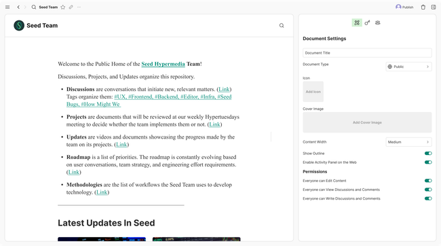Open the Content Width Medium dropdown
The image size is (441, 246).
(408, 142)
